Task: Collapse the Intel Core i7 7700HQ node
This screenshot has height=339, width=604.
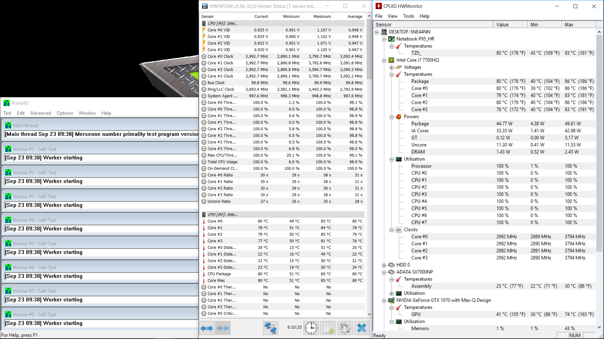Action: point(384,60)
